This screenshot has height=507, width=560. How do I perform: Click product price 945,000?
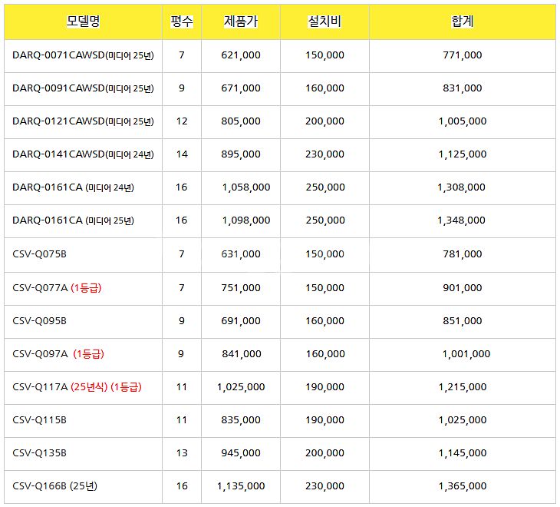pos(241,453)
